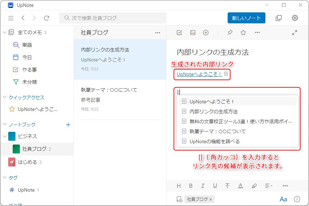The image size is (309, 206).
Task: Expand the editor to focus mode
Action: point(295,33)
